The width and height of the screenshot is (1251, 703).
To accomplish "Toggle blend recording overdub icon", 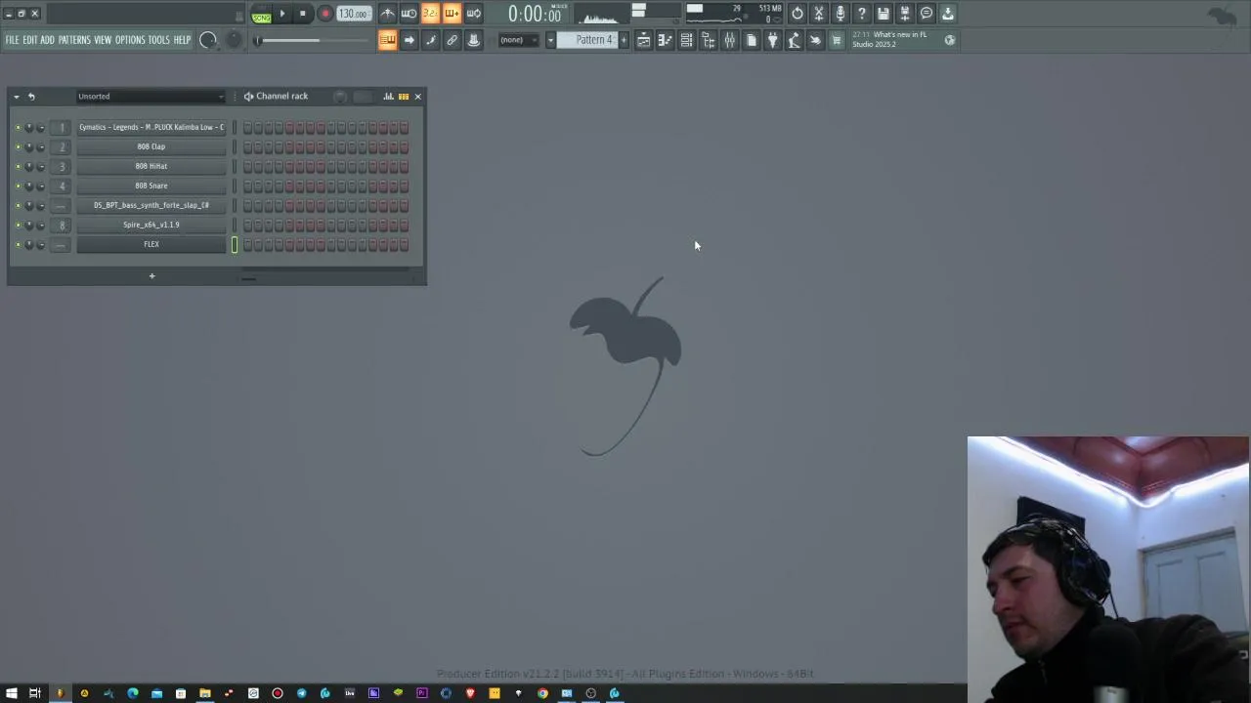I will (452, 14).
